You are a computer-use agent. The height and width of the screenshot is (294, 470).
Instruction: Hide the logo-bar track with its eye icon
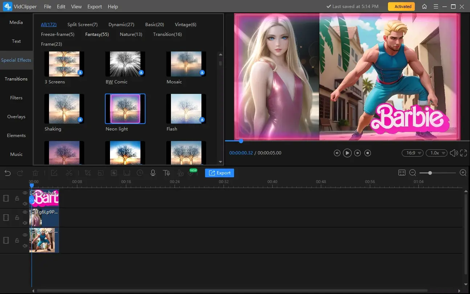pos(25,193)
